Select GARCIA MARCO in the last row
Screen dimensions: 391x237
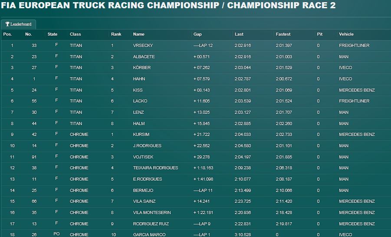(149, 235)
